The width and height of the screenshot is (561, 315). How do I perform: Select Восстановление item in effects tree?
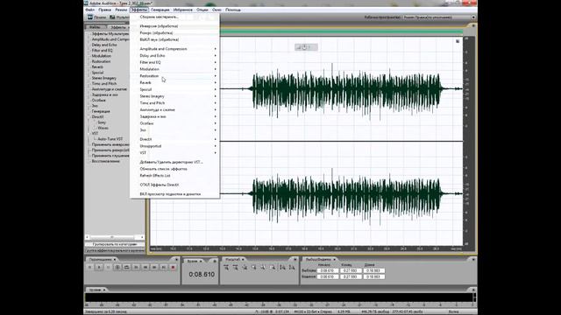click(105, 161)
